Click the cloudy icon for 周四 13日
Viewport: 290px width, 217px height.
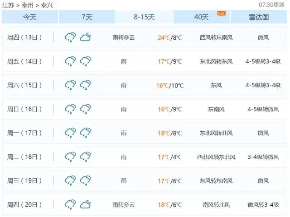point(85,37)
